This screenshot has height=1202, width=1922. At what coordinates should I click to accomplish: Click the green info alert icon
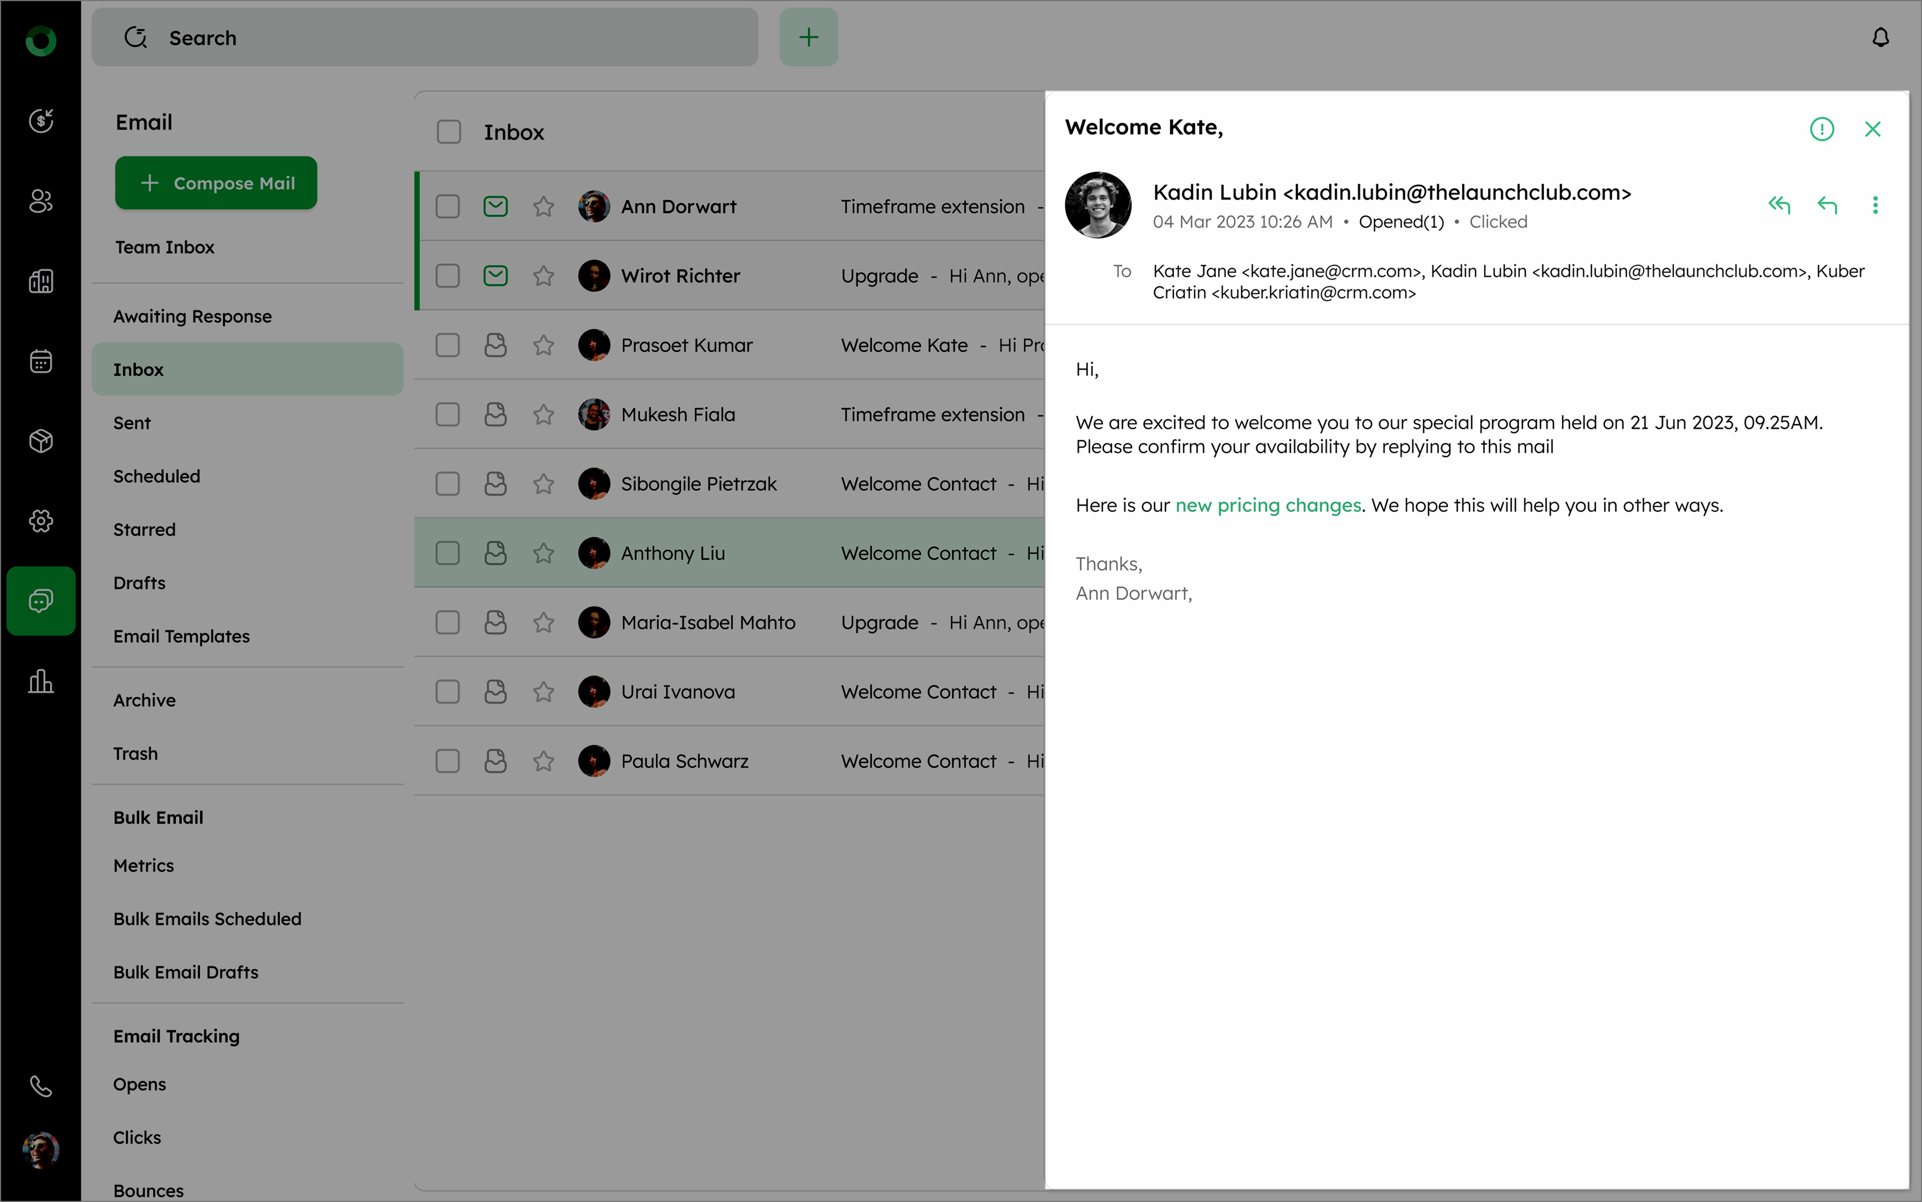click(x=1821, y=129)
